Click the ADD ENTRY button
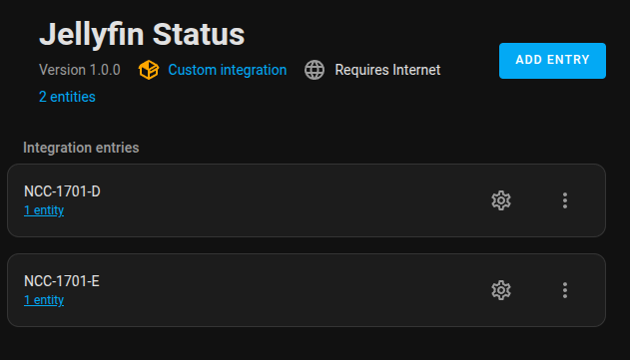 click(552, 61)
